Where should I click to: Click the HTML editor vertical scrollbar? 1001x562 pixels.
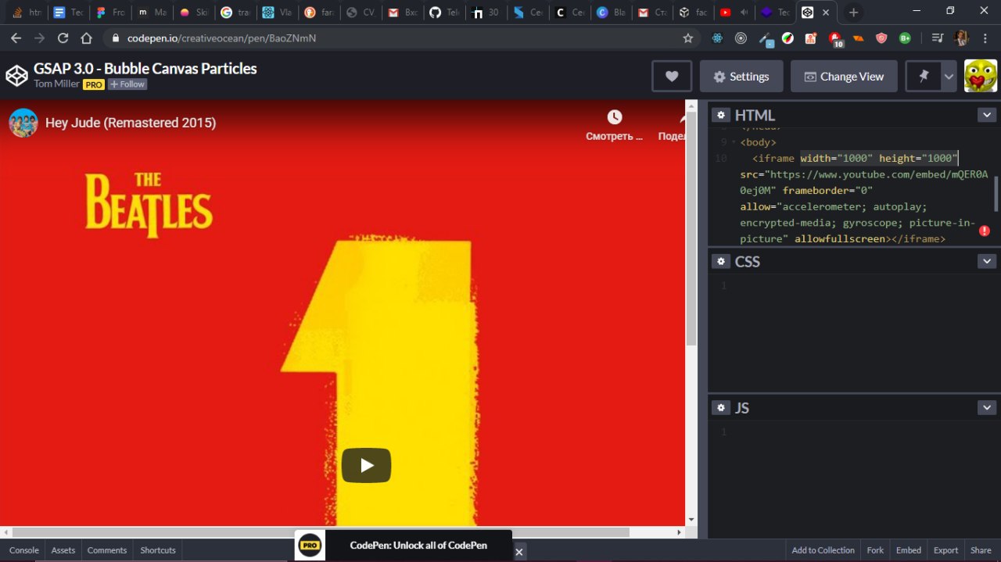point(996,193)
